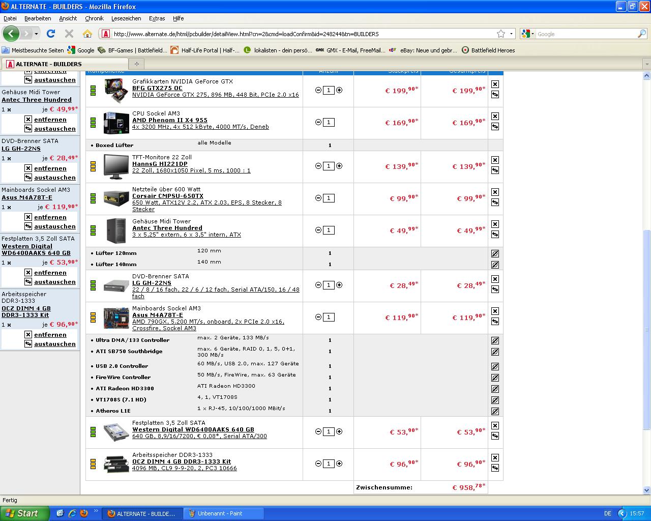Decrease quantity of Corsair CMPSU-650TX

(318, 198)
